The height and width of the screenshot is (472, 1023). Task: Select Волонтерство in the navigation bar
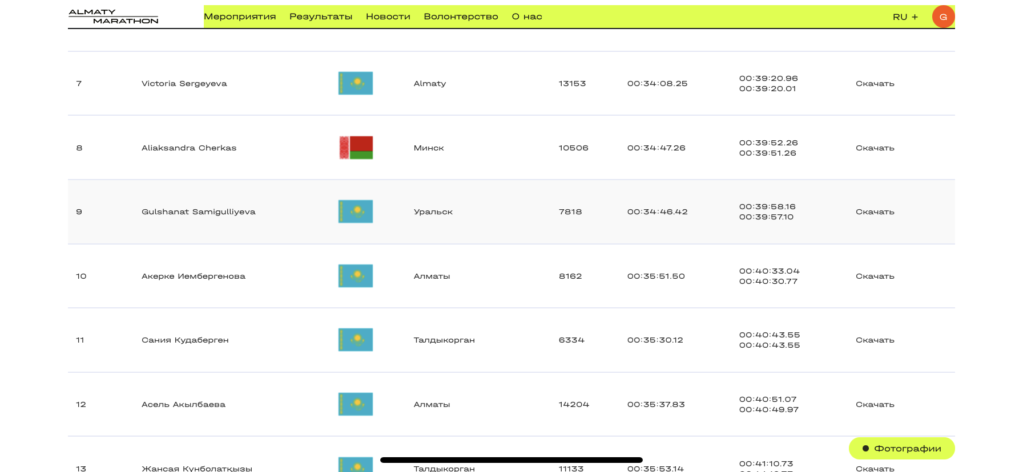point(461,17)
